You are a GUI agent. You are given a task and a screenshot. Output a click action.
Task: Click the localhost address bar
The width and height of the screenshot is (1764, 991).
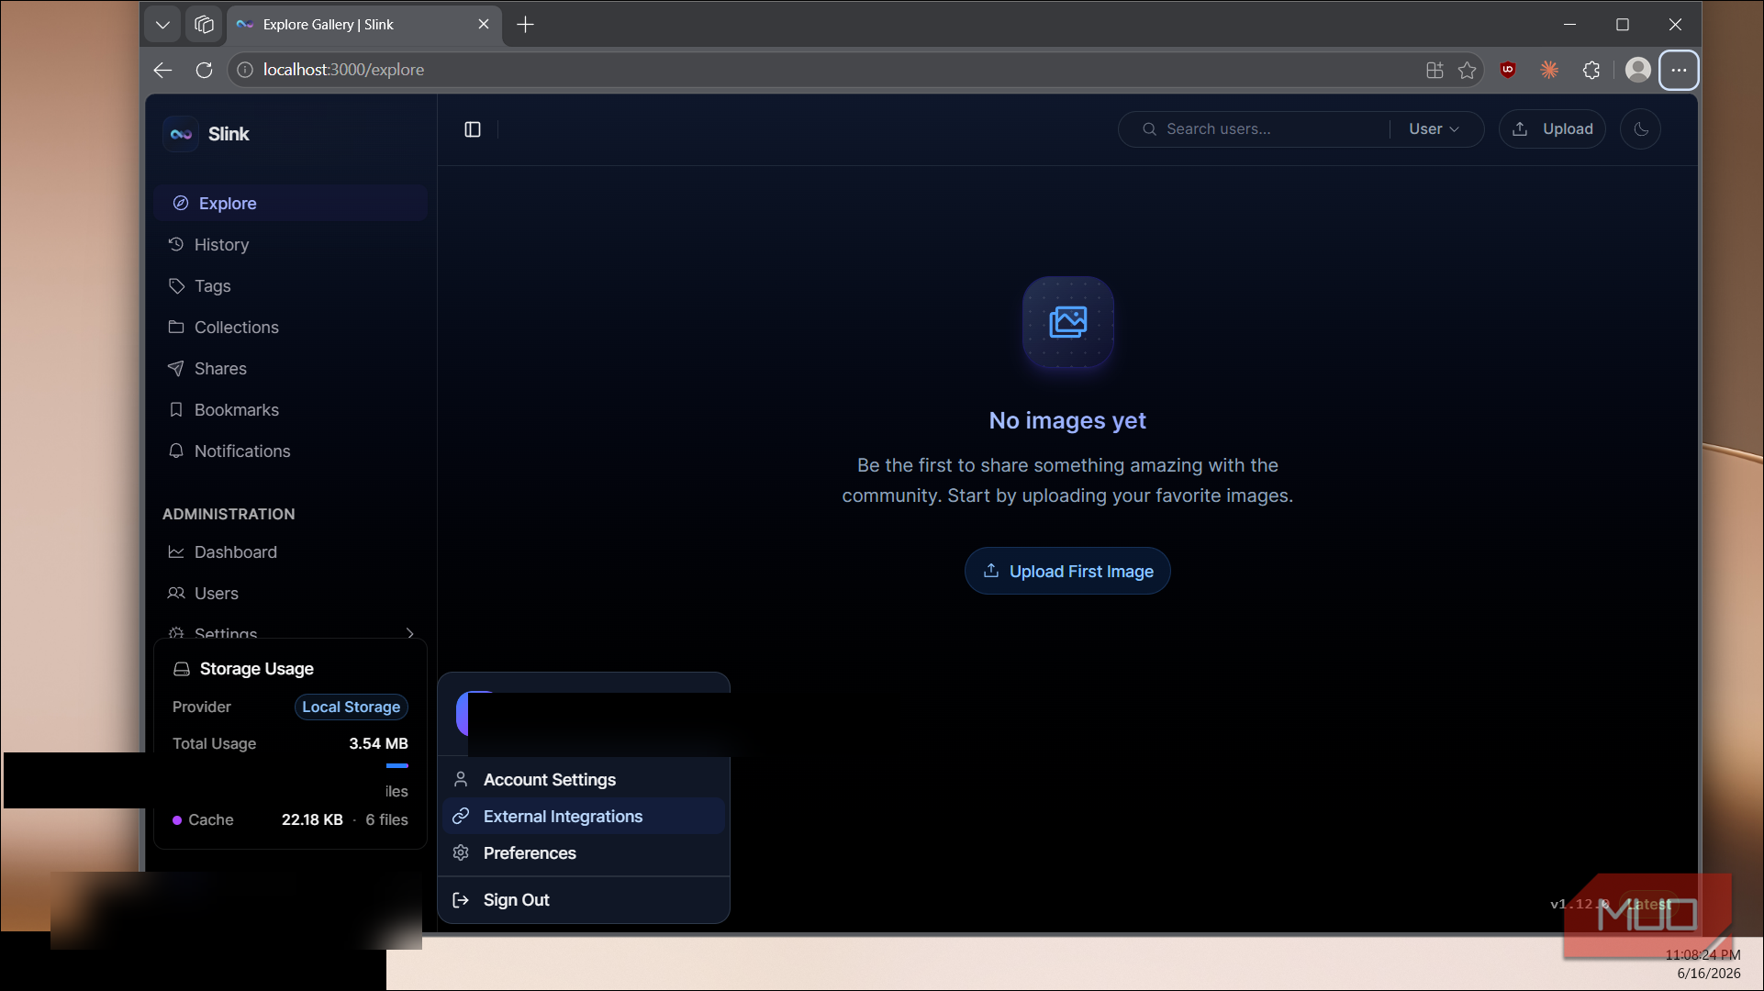pos(826,70)
